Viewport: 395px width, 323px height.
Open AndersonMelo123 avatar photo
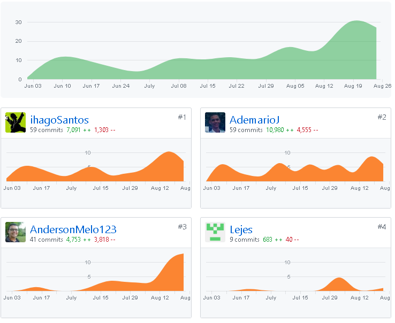pos(16,232)
